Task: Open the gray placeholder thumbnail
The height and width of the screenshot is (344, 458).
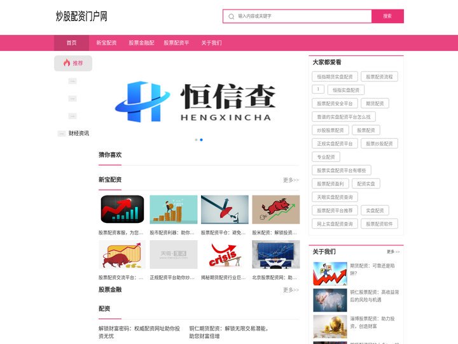Action: [x=174, y=254]
